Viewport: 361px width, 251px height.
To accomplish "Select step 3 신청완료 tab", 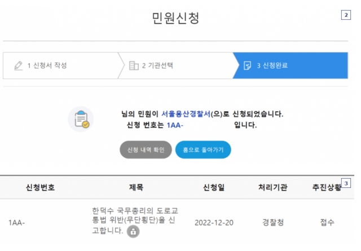I will [x=290, y=65].
